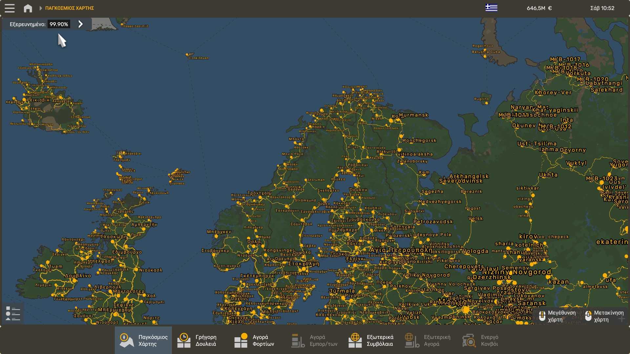Viewport: 630px width, 354px height.
Task: Click the 646,5M € balance display
Action: [539, 8]
